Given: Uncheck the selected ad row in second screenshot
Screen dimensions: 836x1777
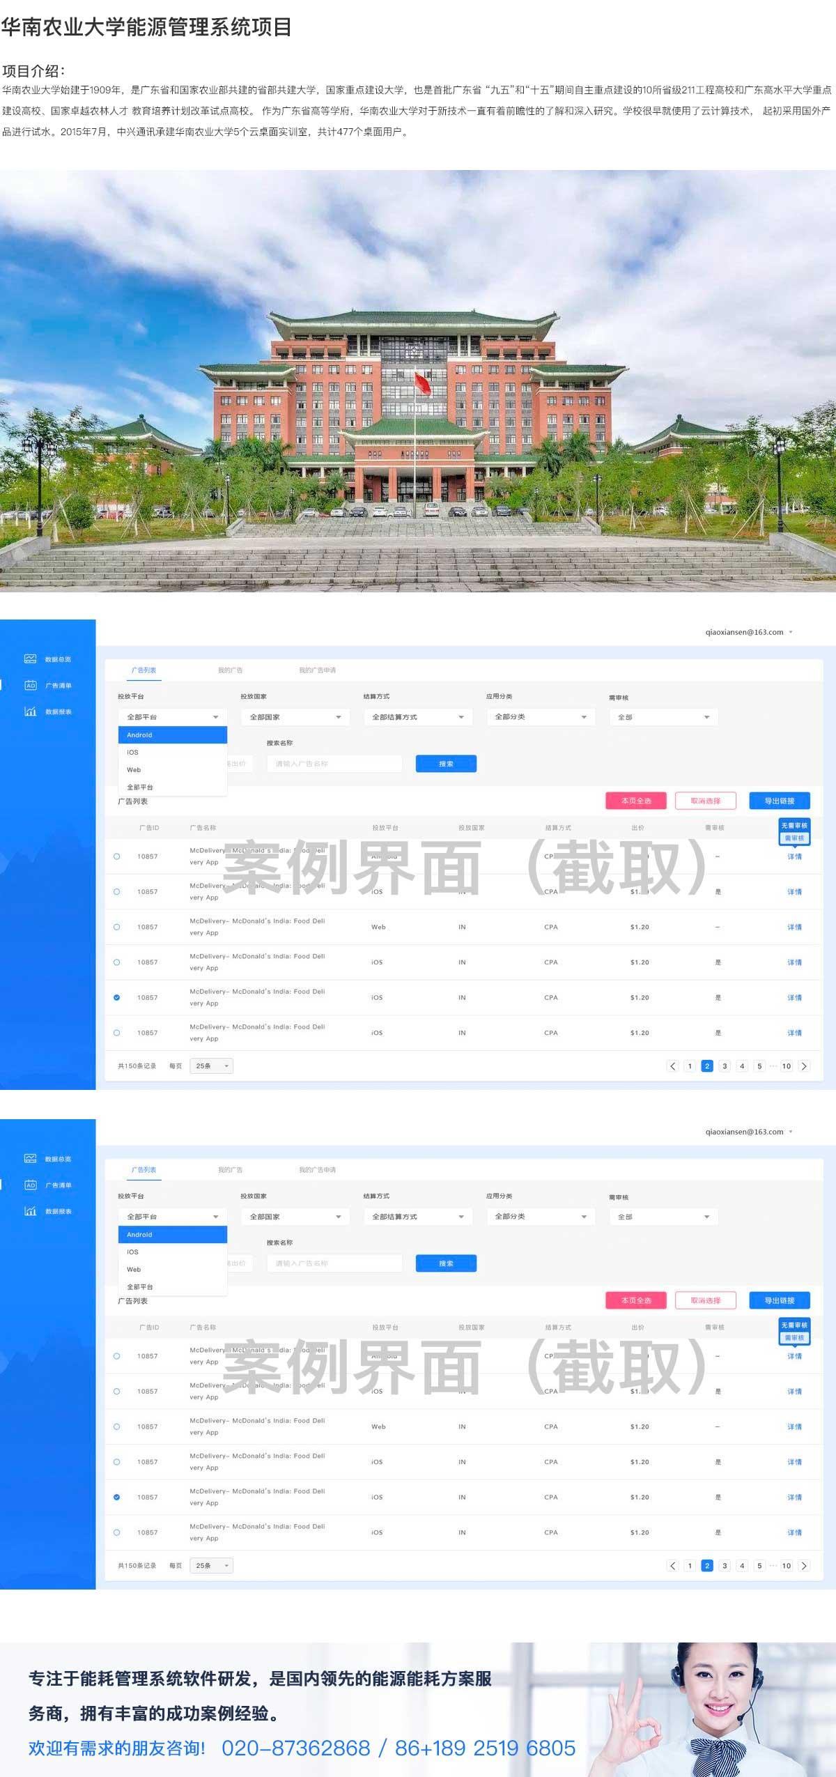Looking at the screenshot, I should coord(116,1497).
